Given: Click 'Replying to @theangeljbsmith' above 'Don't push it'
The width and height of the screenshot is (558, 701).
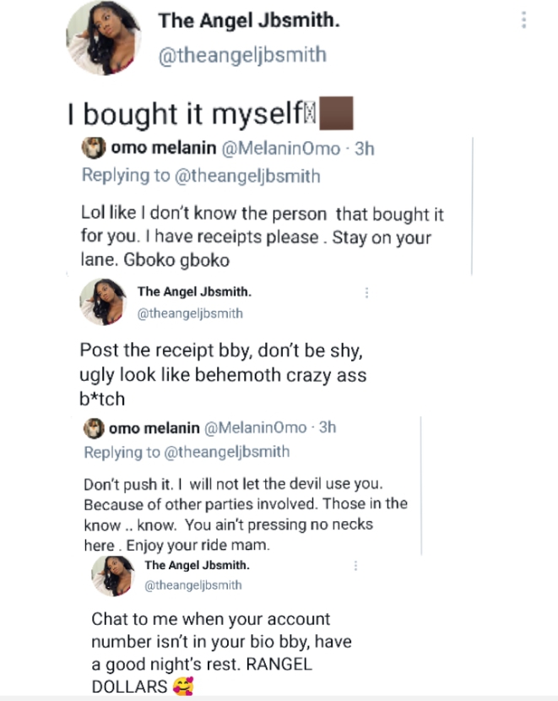Looking at the screenshot, I should point(187,452).
